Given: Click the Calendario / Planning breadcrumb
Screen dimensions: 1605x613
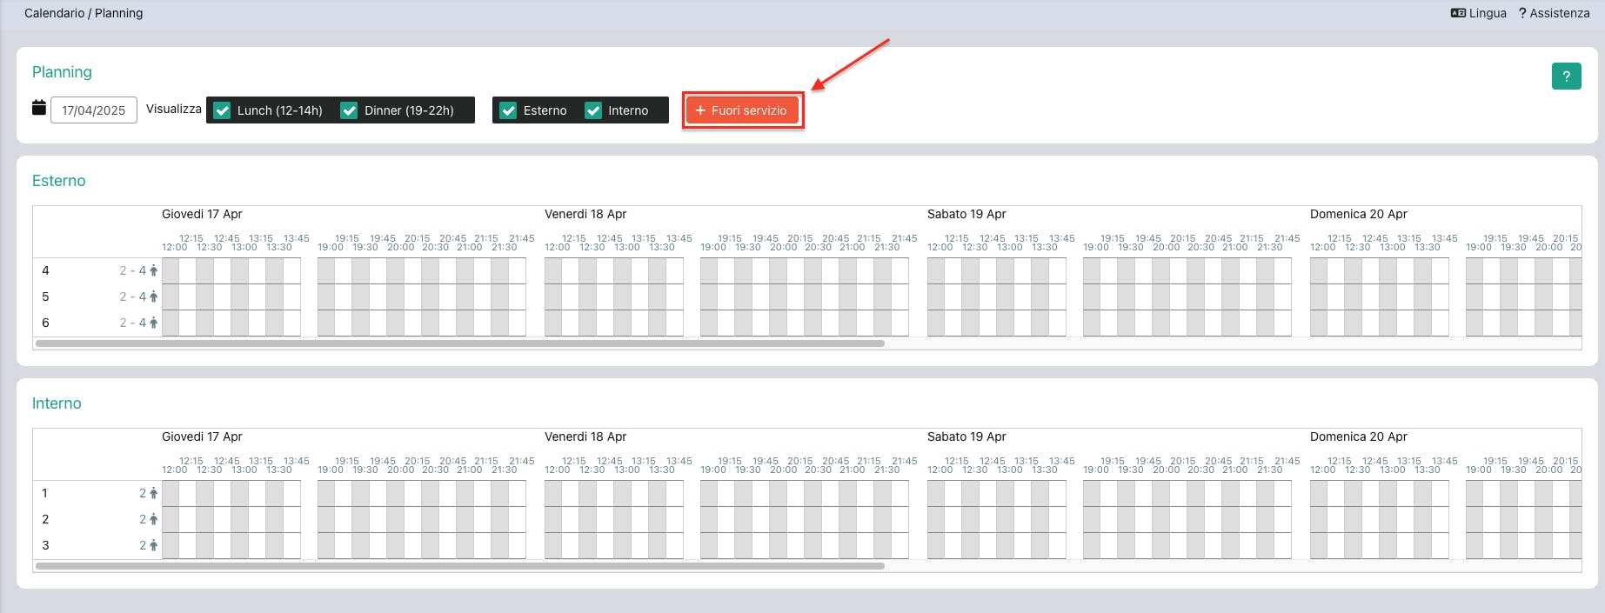Looking at the screenshot, I should tap(84, 13).
